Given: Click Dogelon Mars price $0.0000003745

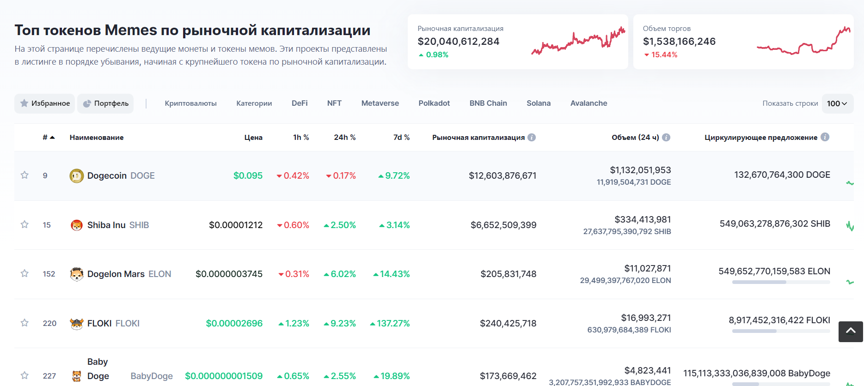Looking at the screenshot, I should pos(229,274).
